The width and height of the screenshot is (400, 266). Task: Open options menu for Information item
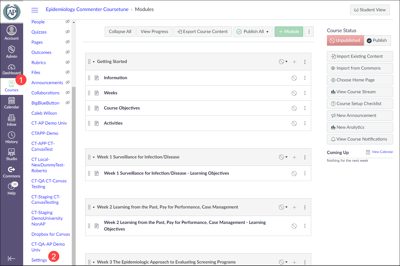[x=305, y=78]
